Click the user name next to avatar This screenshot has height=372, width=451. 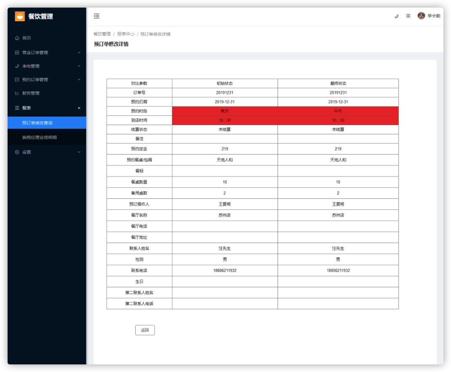(434, 16)
